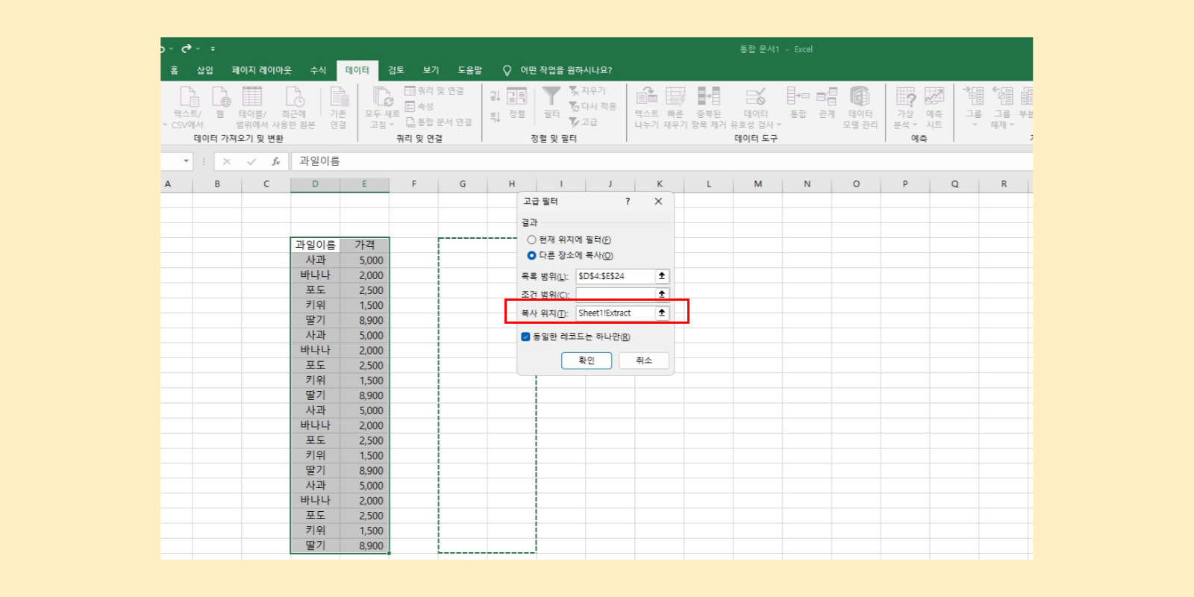The width and height of the screenshot is (1194, 597).
Task: Switch to the 검토 ribbon tab
Action: pos(396,70)
